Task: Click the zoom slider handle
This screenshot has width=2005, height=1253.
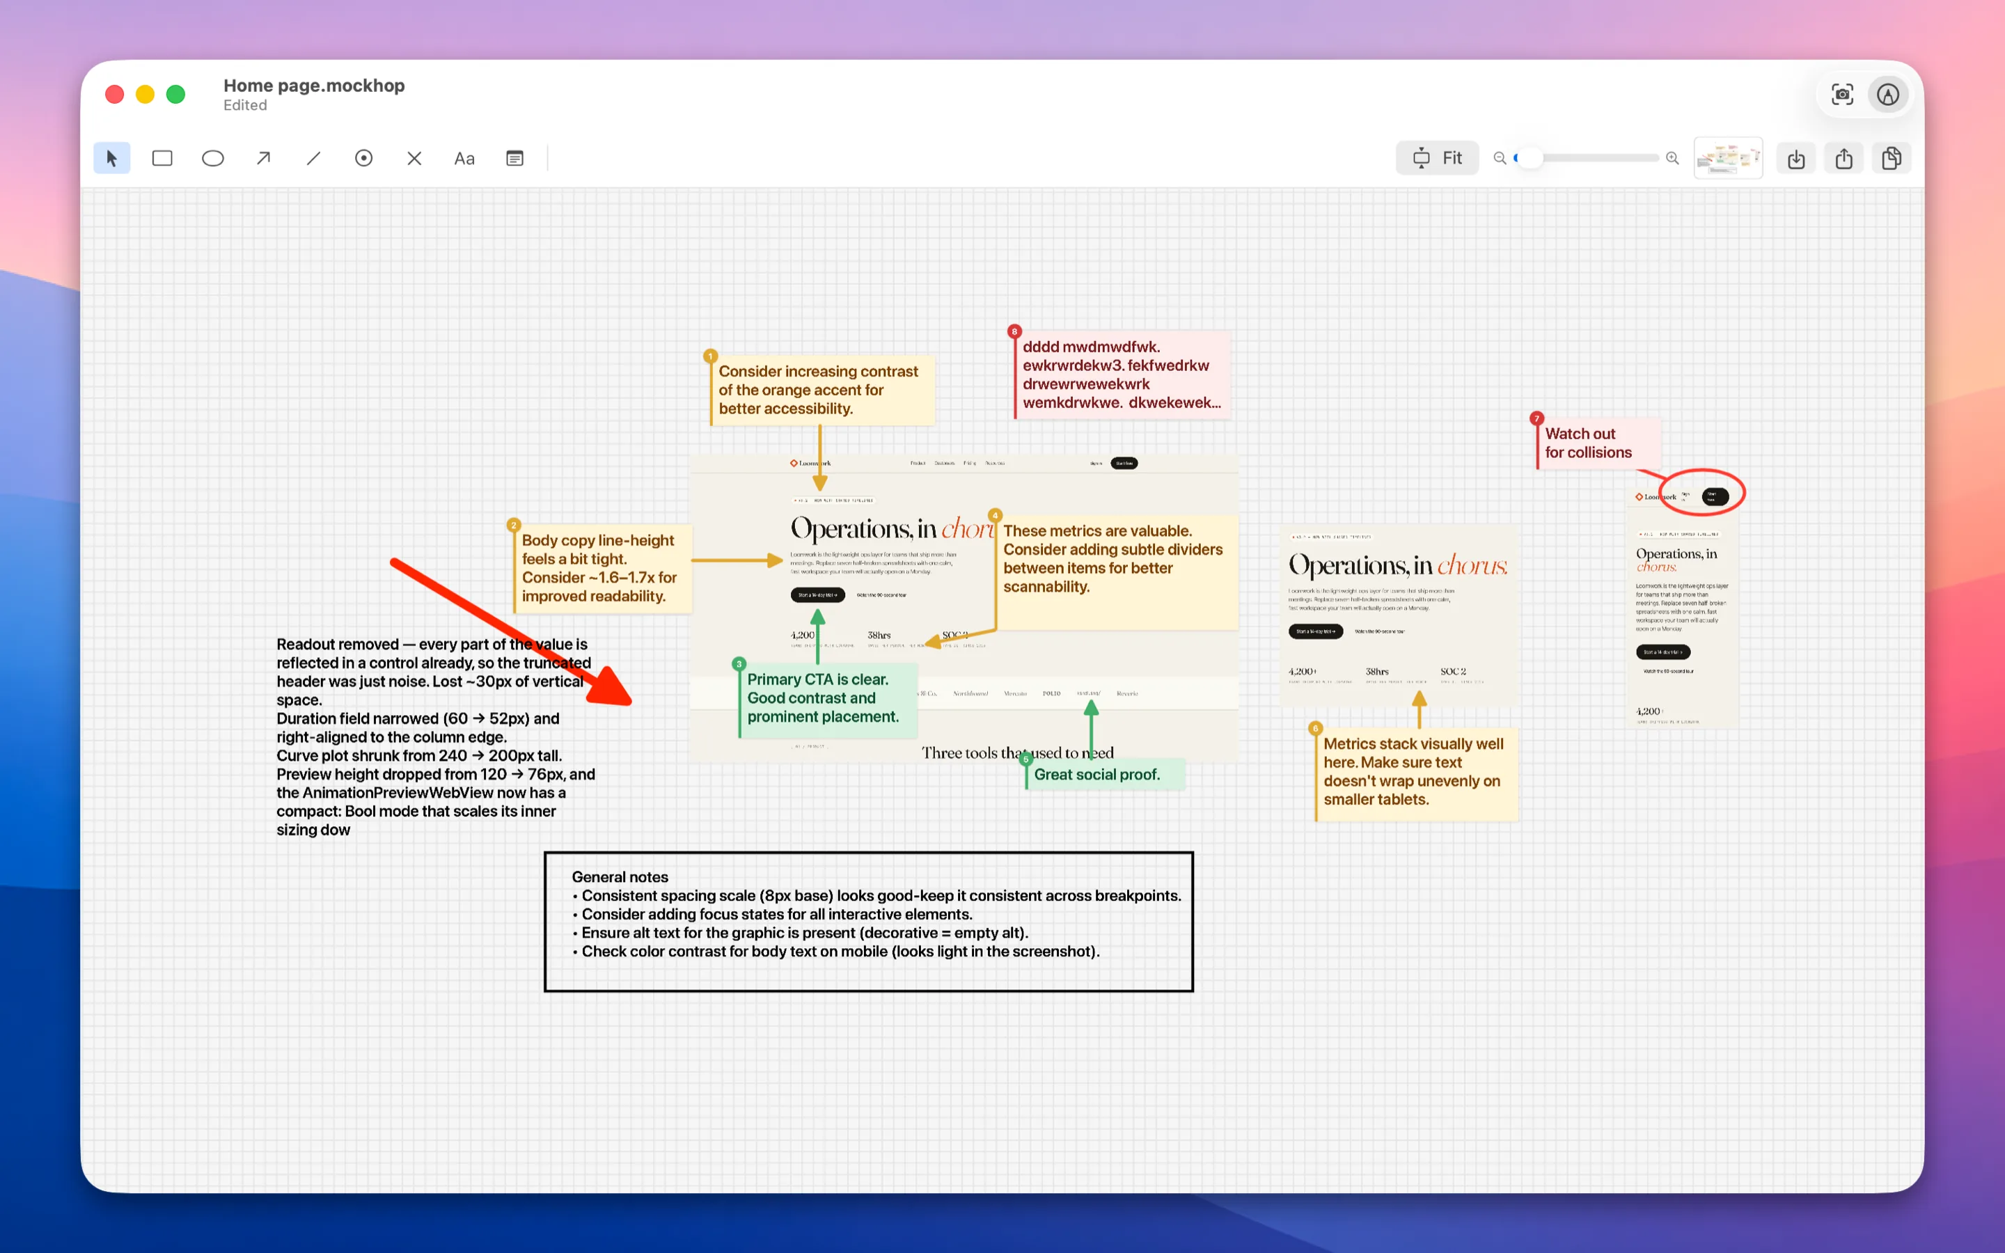Action: (x=1530, y=157)
